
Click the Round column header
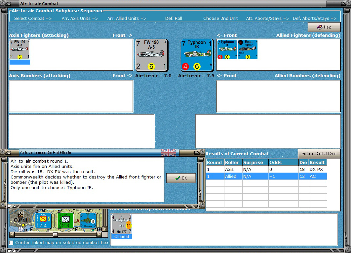tap(215, 162)
